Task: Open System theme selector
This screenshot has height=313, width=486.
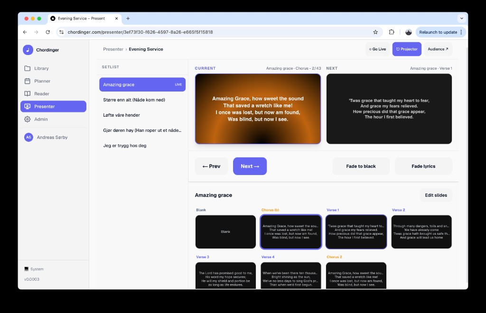Action: (x=34, y=269)
